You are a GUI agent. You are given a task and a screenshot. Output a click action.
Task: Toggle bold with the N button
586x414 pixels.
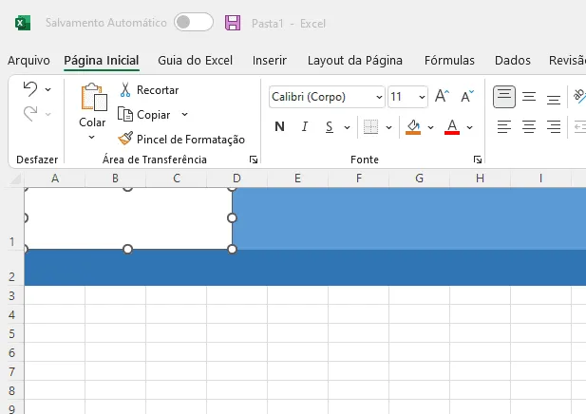coord(279,127)
